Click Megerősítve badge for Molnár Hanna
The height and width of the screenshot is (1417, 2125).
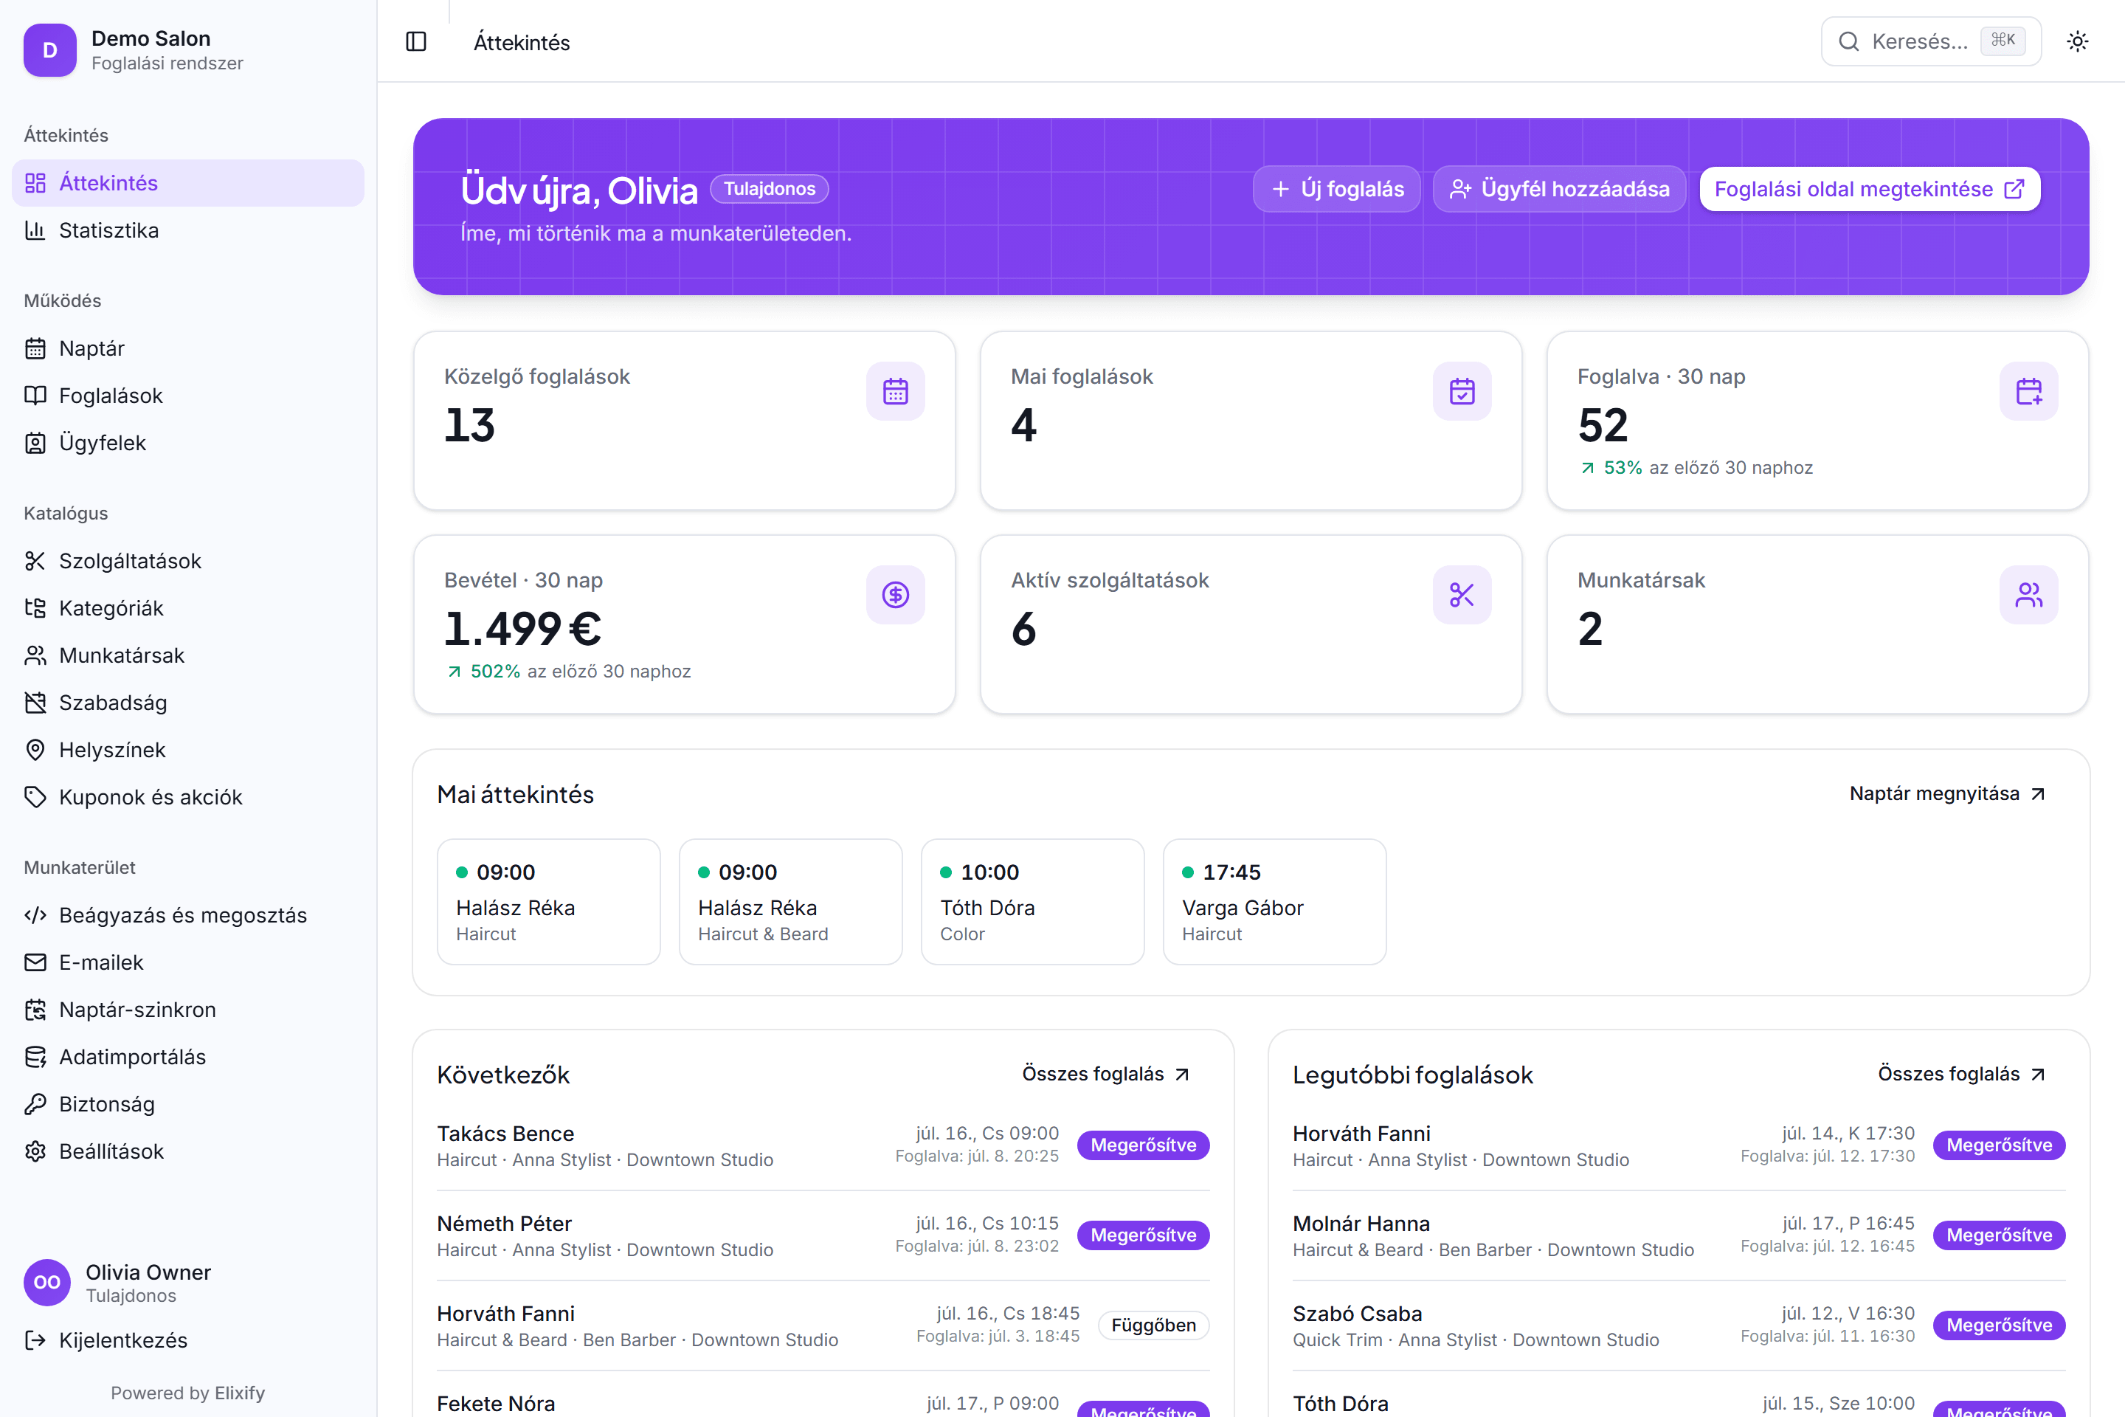point(1999,1235)
